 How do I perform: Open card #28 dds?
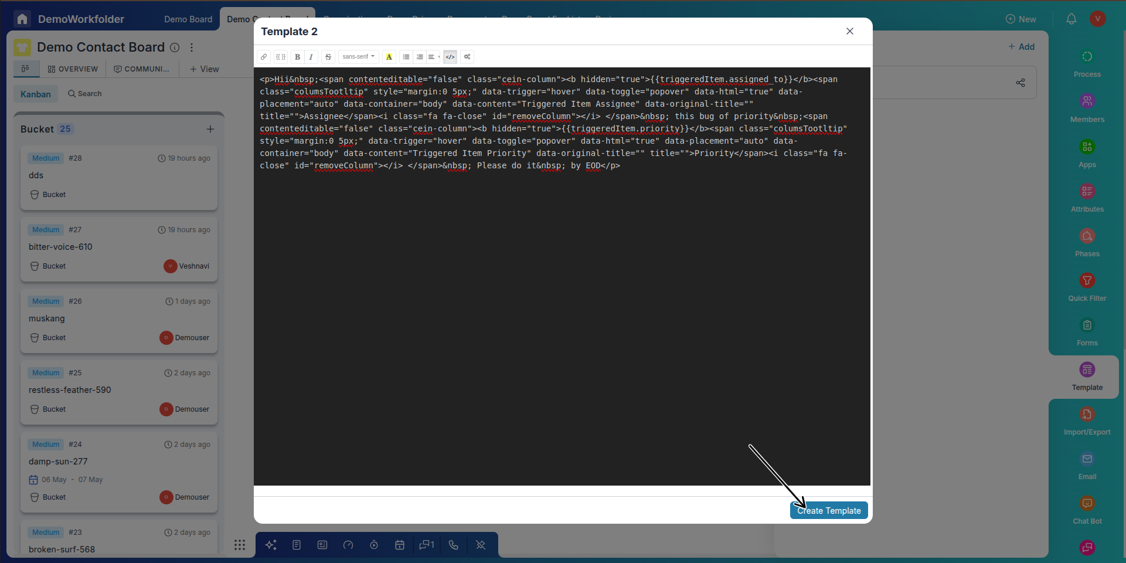pos(119,178)
